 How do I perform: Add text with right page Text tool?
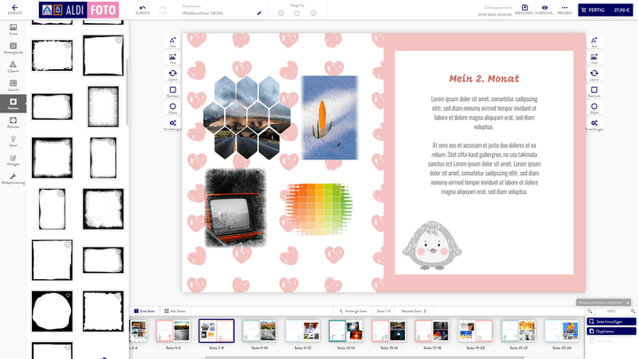click(x=594, y=43)
